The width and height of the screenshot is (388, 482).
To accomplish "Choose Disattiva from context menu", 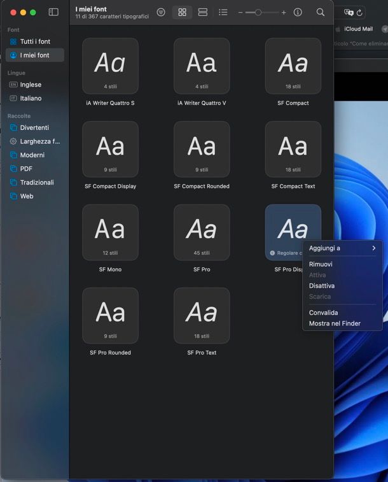I will [x=342, y=286].
